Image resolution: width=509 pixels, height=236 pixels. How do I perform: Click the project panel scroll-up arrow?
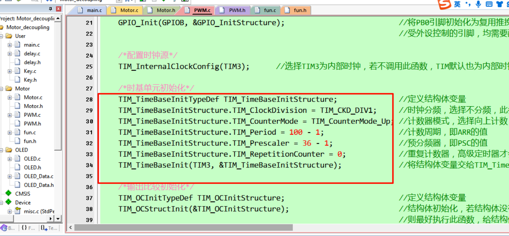tap(58, 18)
